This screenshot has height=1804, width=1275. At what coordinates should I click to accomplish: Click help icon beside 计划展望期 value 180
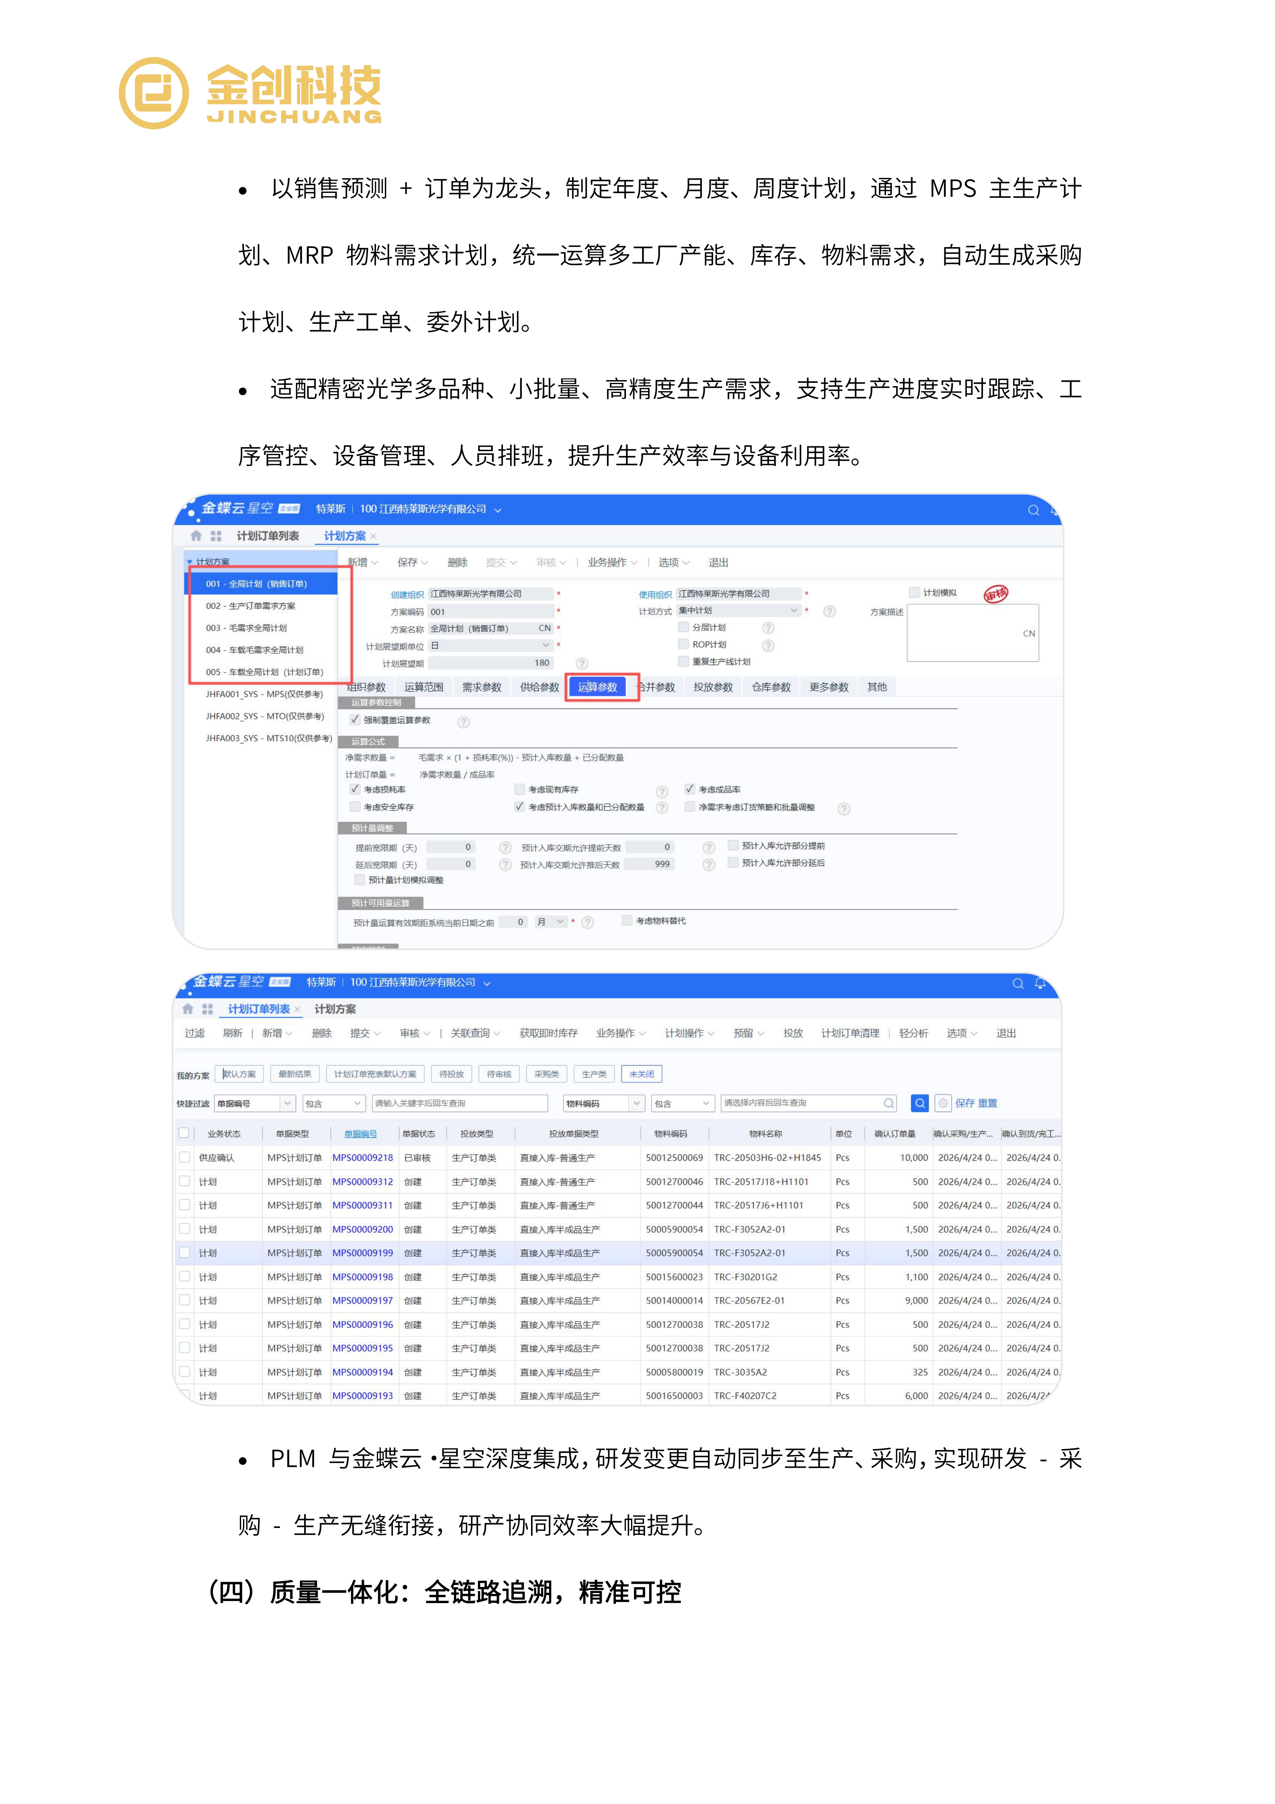coord(582,663)
